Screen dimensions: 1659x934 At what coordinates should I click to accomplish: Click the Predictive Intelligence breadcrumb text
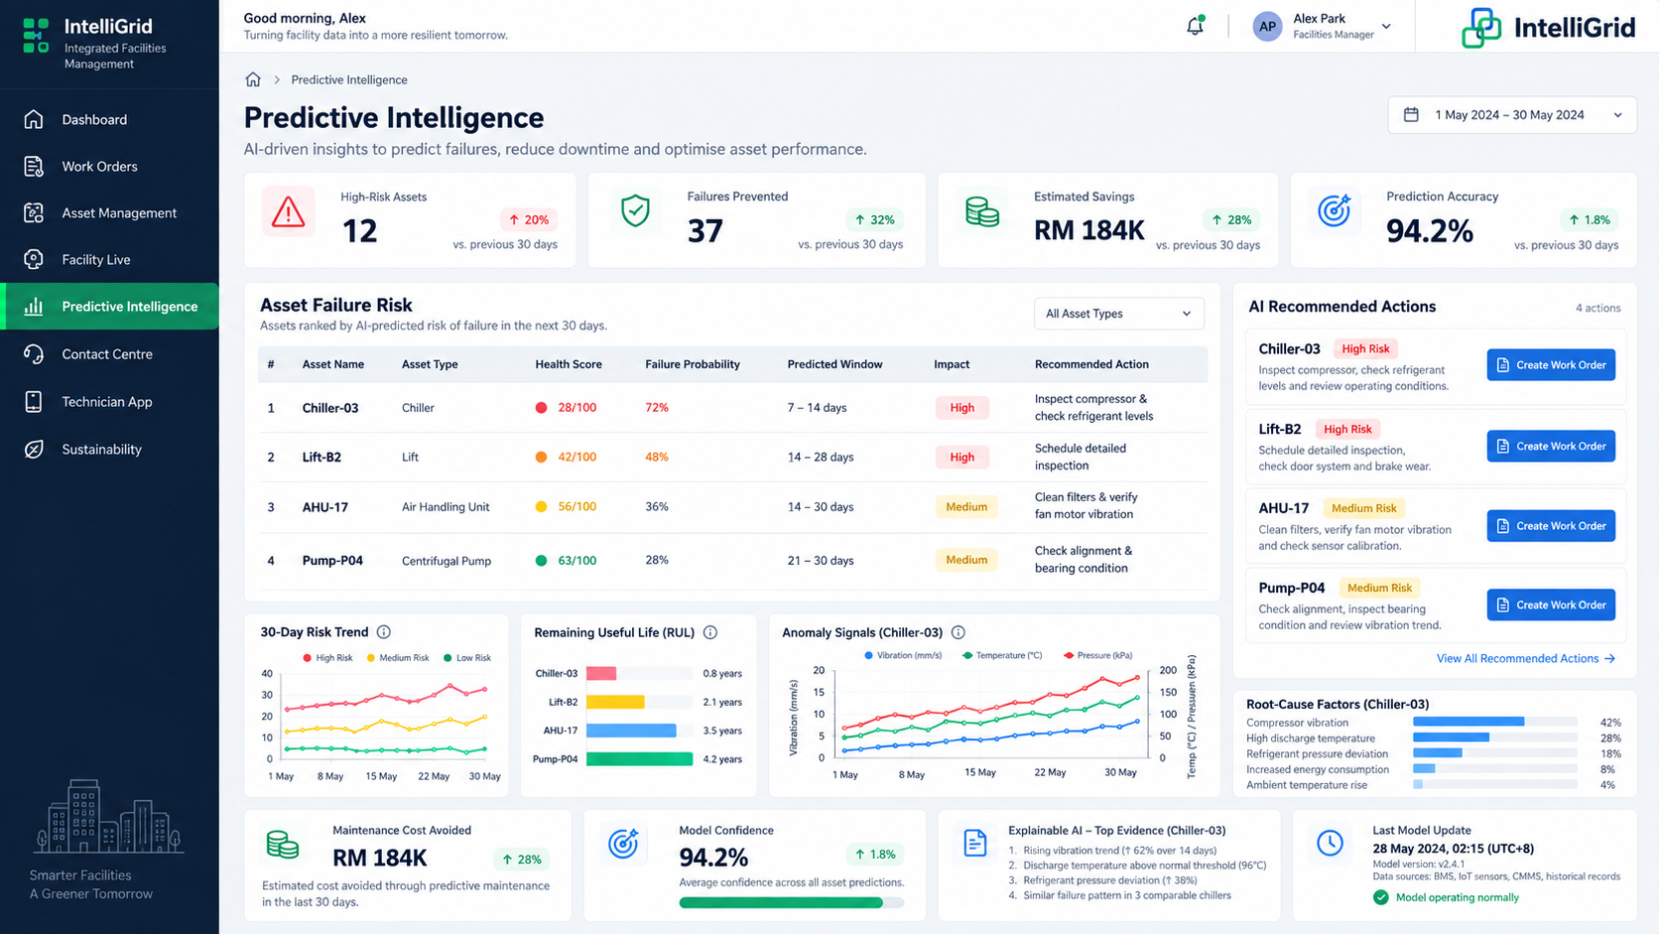349,79
